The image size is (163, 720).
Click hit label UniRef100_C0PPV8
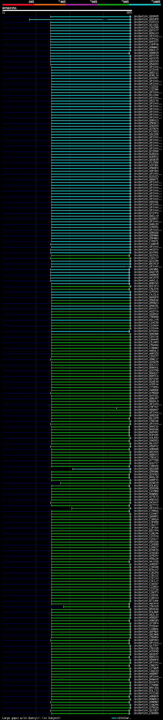[146, 44]
